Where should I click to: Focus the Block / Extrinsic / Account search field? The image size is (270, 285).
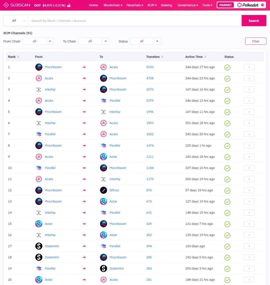(x=135, y=21)
